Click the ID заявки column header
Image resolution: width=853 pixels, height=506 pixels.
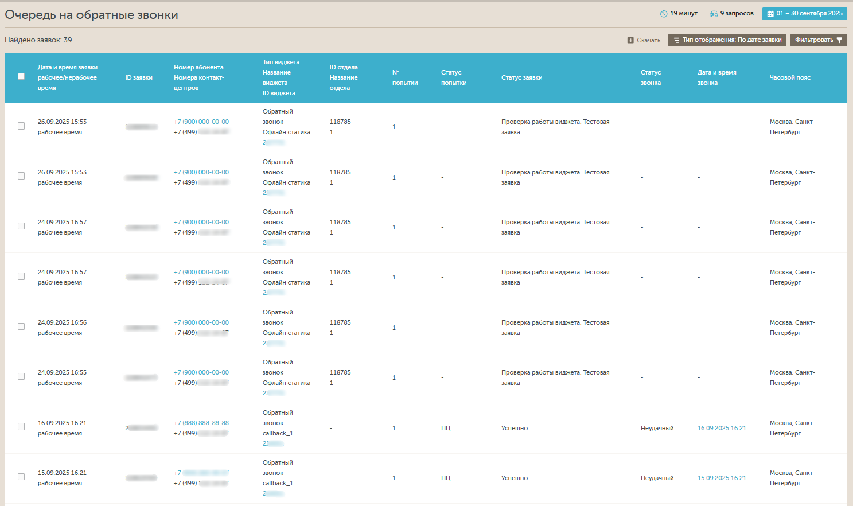[139, 77]
